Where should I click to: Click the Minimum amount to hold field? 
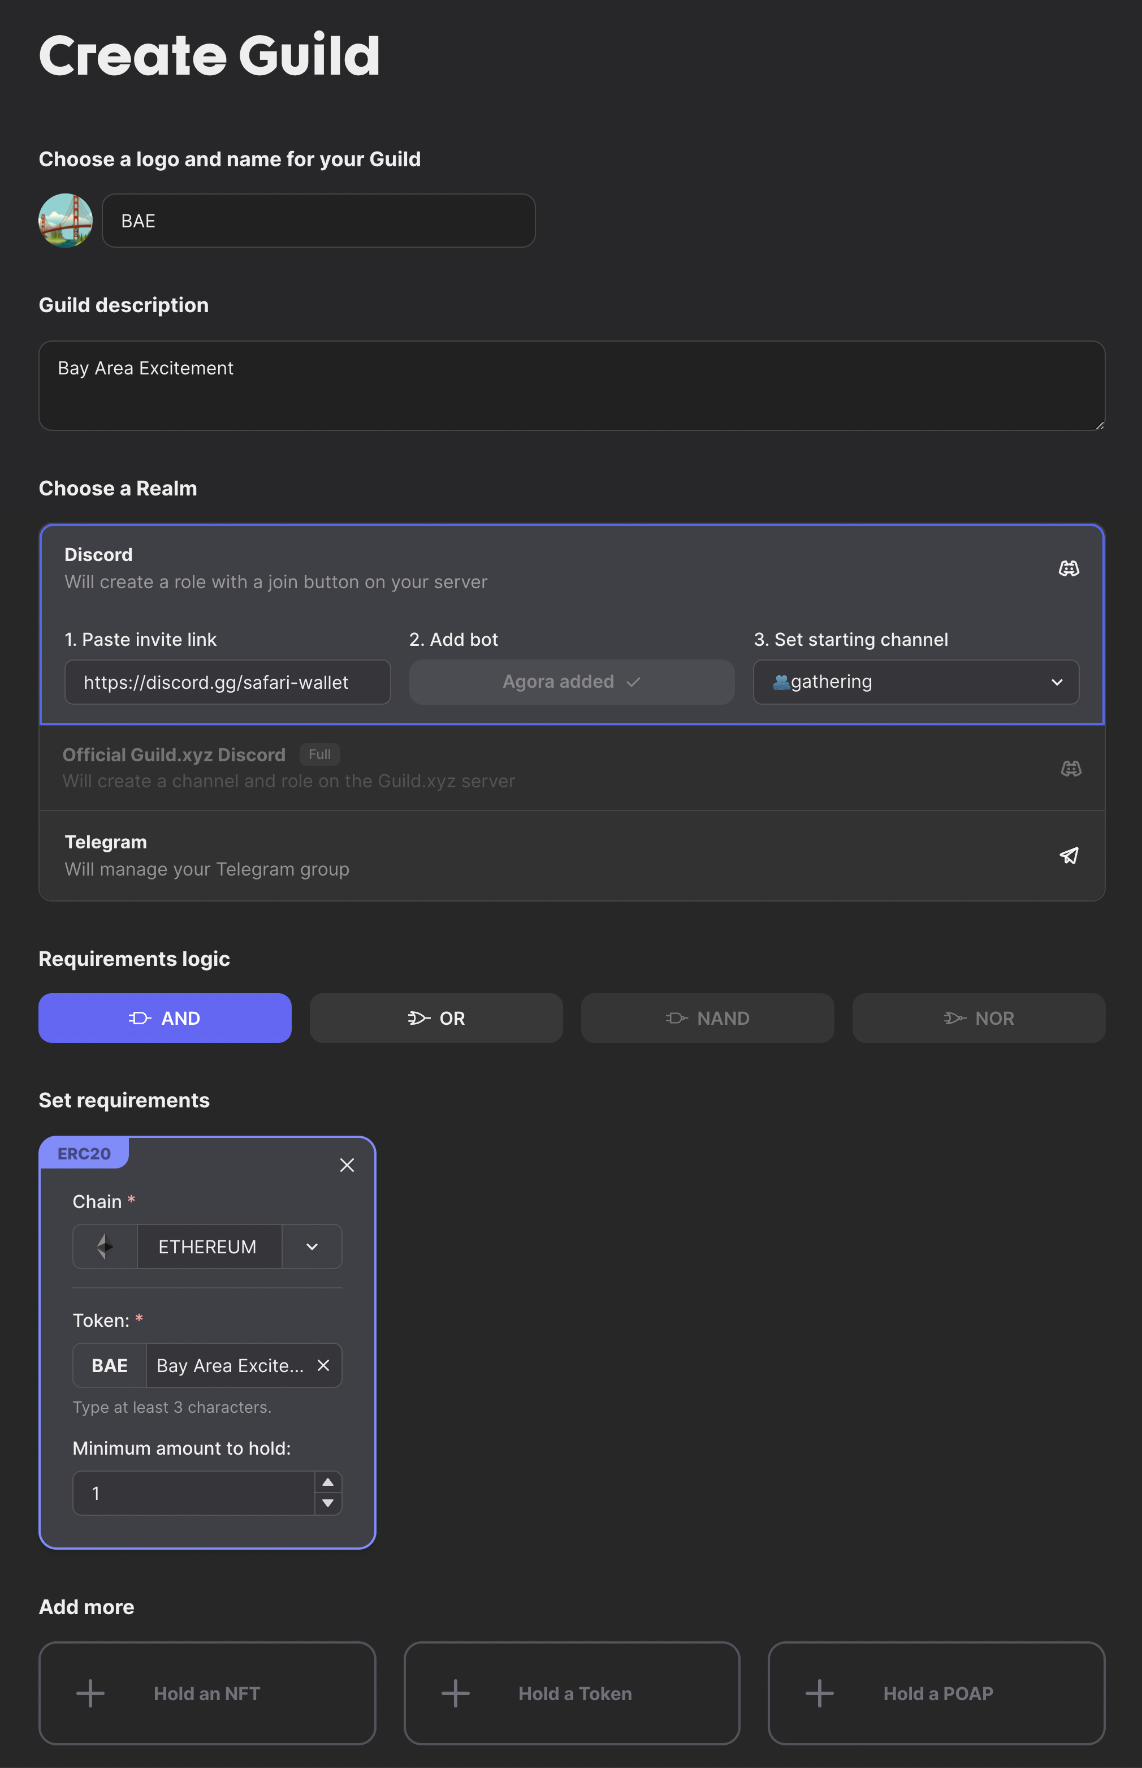coord(194,1493)
